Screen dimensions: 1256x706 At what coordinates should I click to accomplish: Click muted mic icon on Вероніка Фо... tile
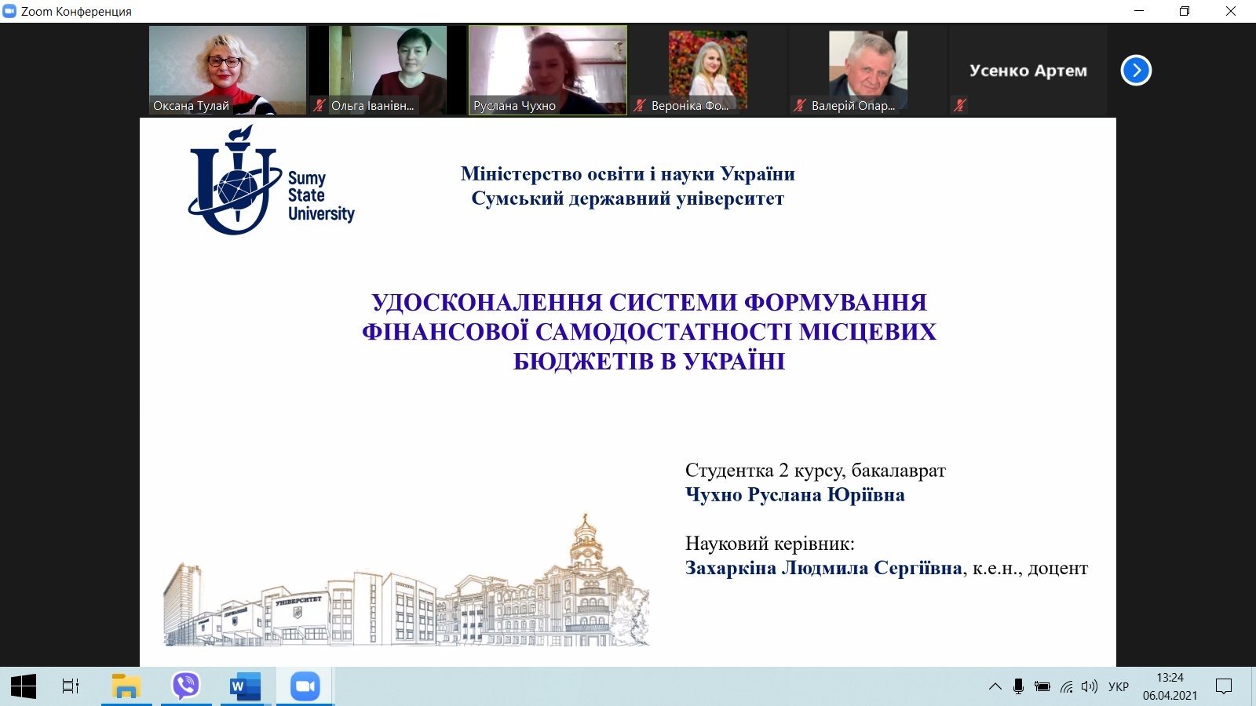(639, 105)
